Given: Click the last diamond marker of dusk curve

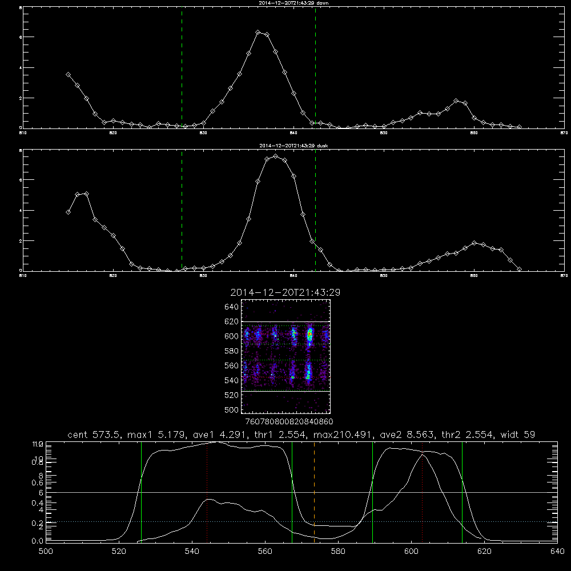Looking at the screenshot, I should (519, 269).
